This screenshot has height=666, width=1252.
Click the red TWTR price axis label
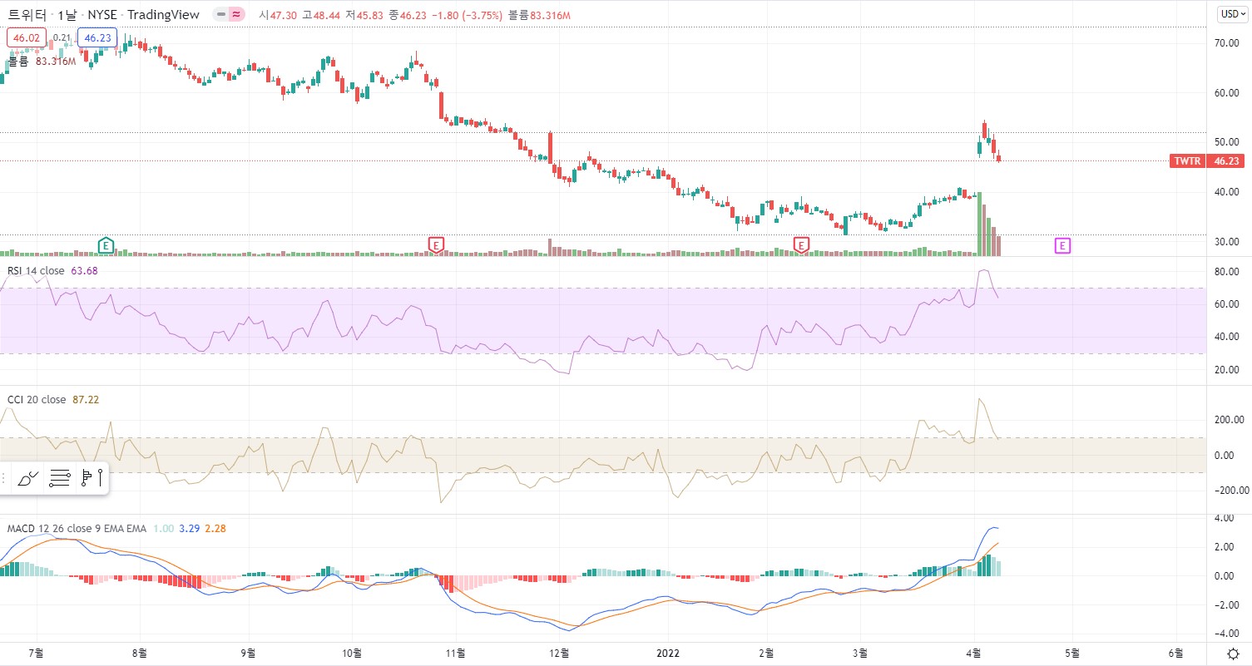(1187, 160)
